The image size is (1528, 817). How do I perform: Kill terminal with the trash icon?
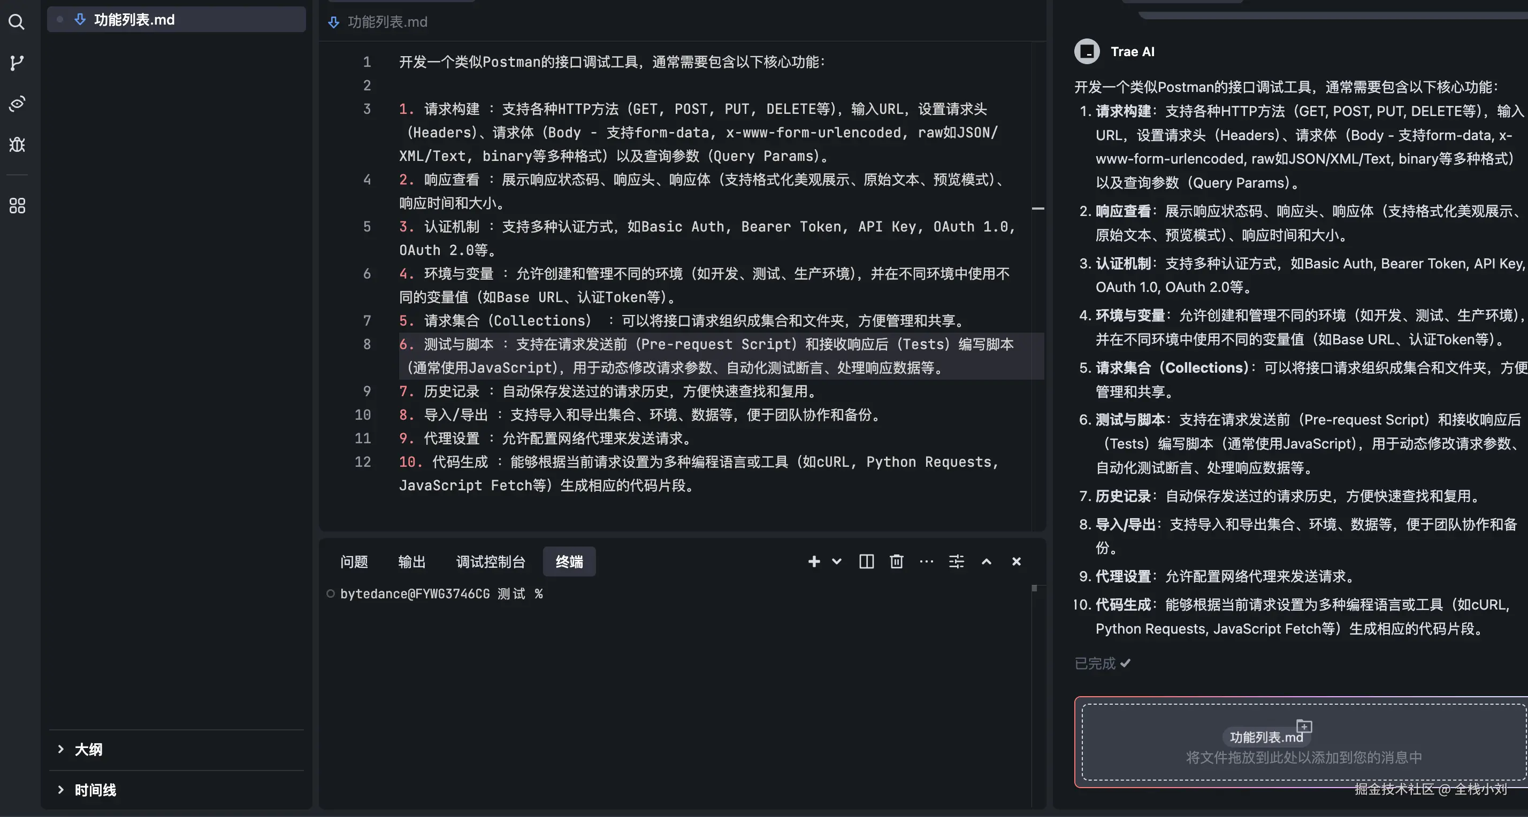pyautogui.click(x=896, y=561)
